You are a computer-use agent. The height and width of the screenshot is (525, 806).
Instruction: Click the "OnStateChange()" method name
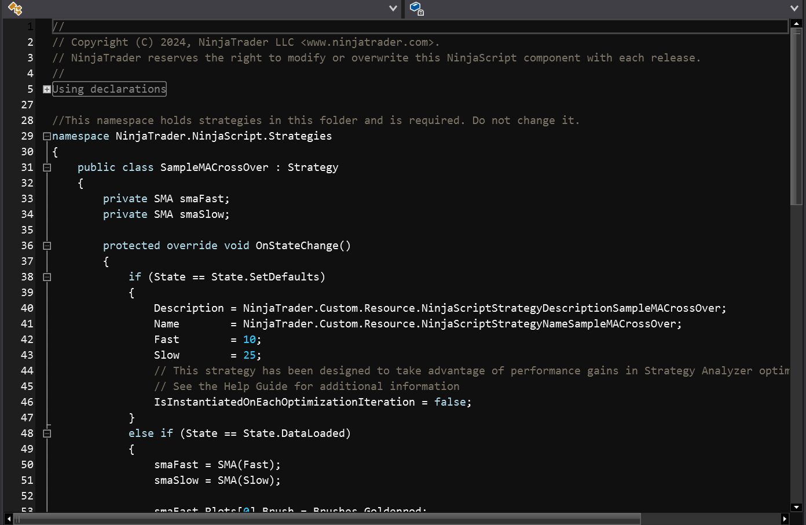click(x=303, y=246)
